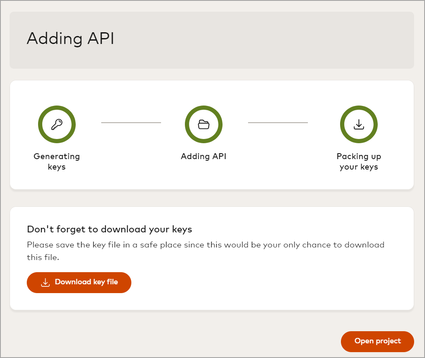Image resolution: width=425 pixels, height=358 pixels.
Task: Select the Adding API step label
Action: point(204,157)
